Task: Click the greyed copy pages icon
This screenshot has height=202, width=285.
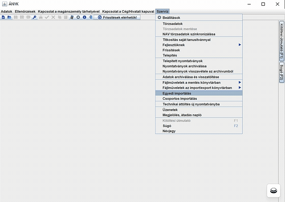Action: [x=59, y=17]
